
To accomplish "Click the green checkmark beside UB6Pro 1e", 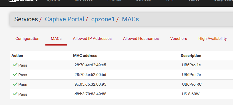I will coord(15,65).
